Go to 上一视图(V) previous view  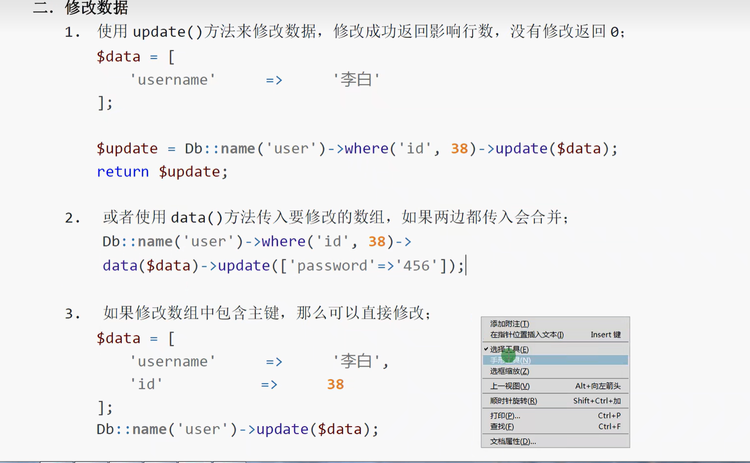pos(555,386)
